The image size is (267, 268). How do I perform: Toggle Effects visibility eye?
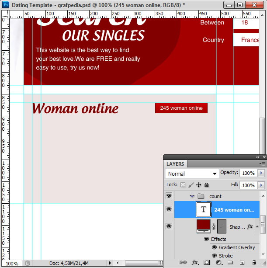tap(206, 239)
